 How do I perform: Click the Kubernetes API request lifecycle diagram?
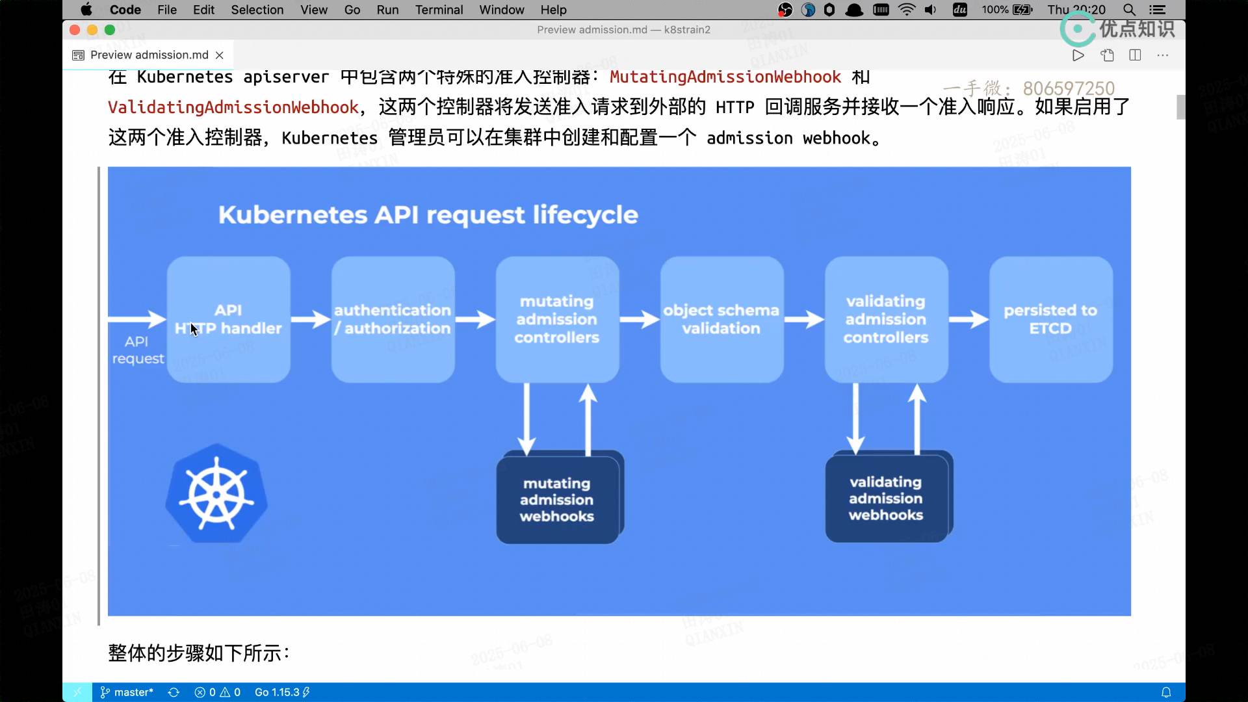click(619, 391)
